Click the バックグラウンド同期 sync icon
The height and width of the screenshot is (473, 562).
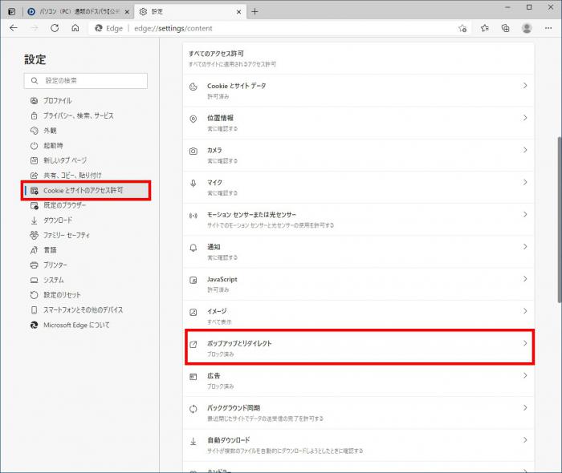click(193, 409)
